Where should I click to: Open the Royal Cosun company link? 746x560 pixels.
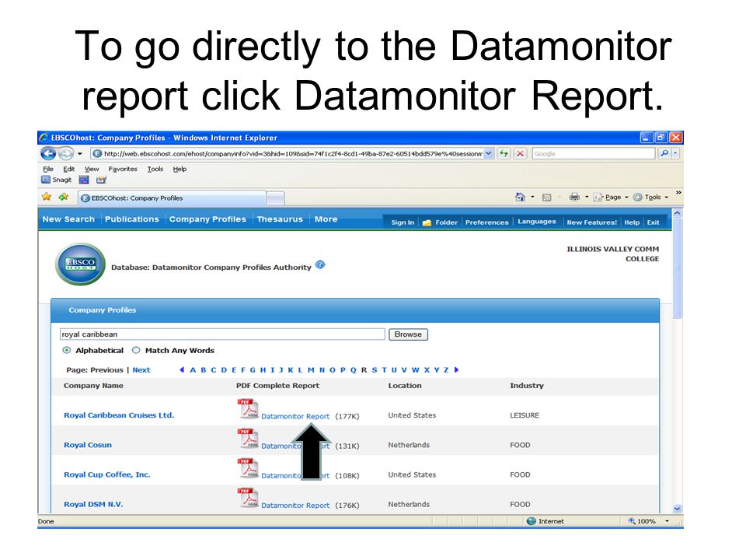click(x=88, y=445)
